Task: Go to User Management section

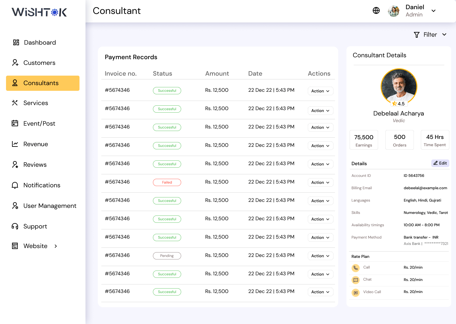Action: click(50, 206)
